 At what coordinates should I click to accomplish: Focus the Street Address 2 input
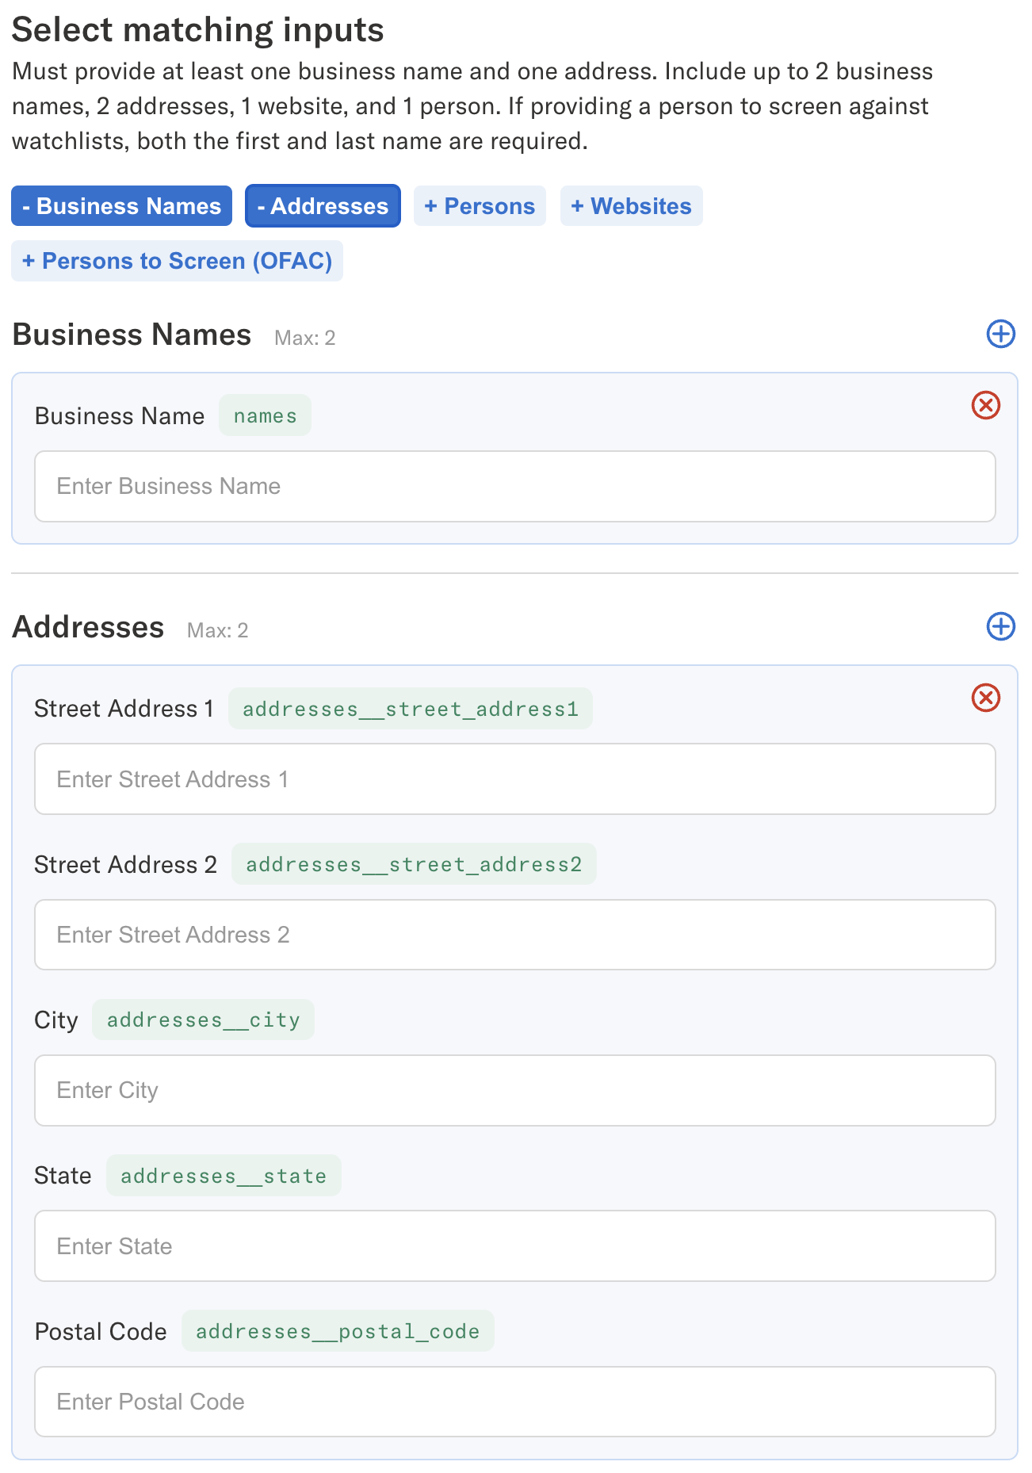514,934
